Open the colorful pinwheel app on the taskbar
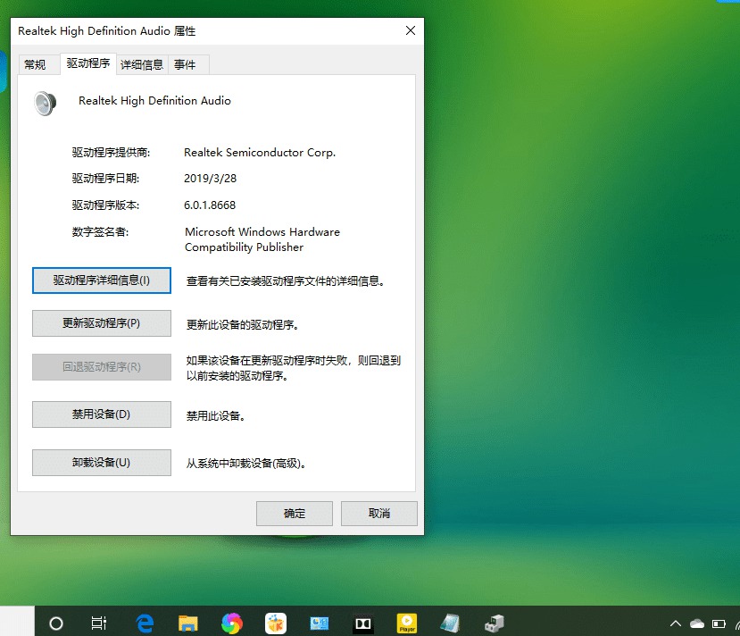 pos(232,623)
